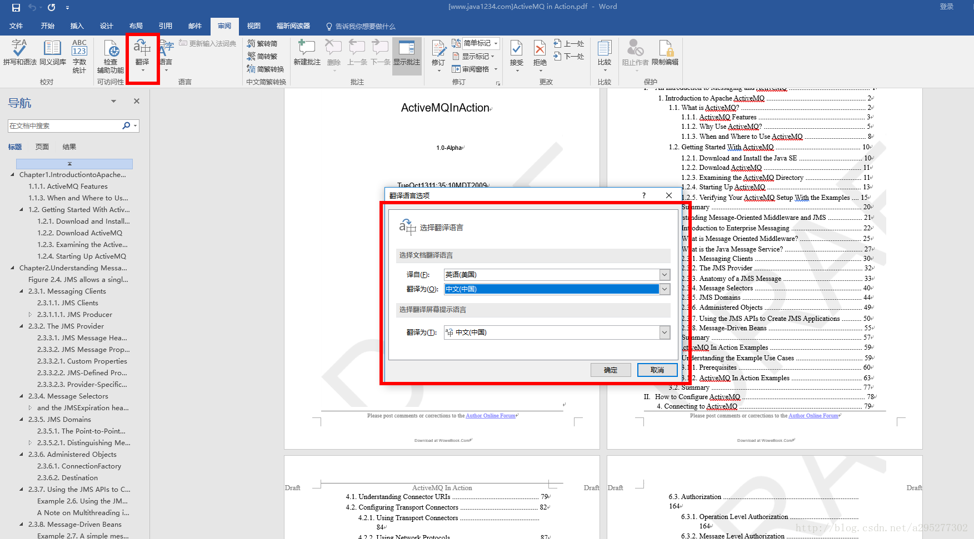Screen dimensions: 974x539
Task: Convert Traditional to Simplified (繁转简)
Action: [x=262, y=43]
